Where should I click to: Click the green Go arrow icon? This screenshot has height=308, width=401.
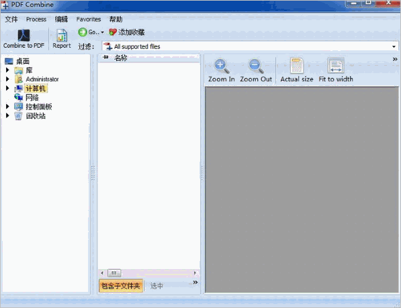(83, 32)
